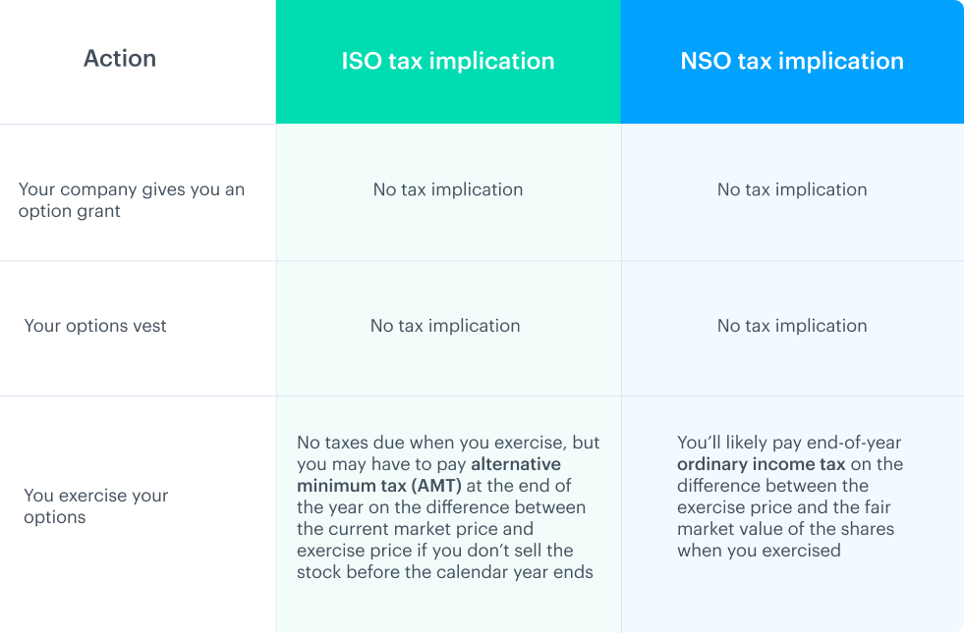The height and width of the screenshot is (633, 964).
Task: Click "the current market price and" line
Action: click(x=416, y=529)
